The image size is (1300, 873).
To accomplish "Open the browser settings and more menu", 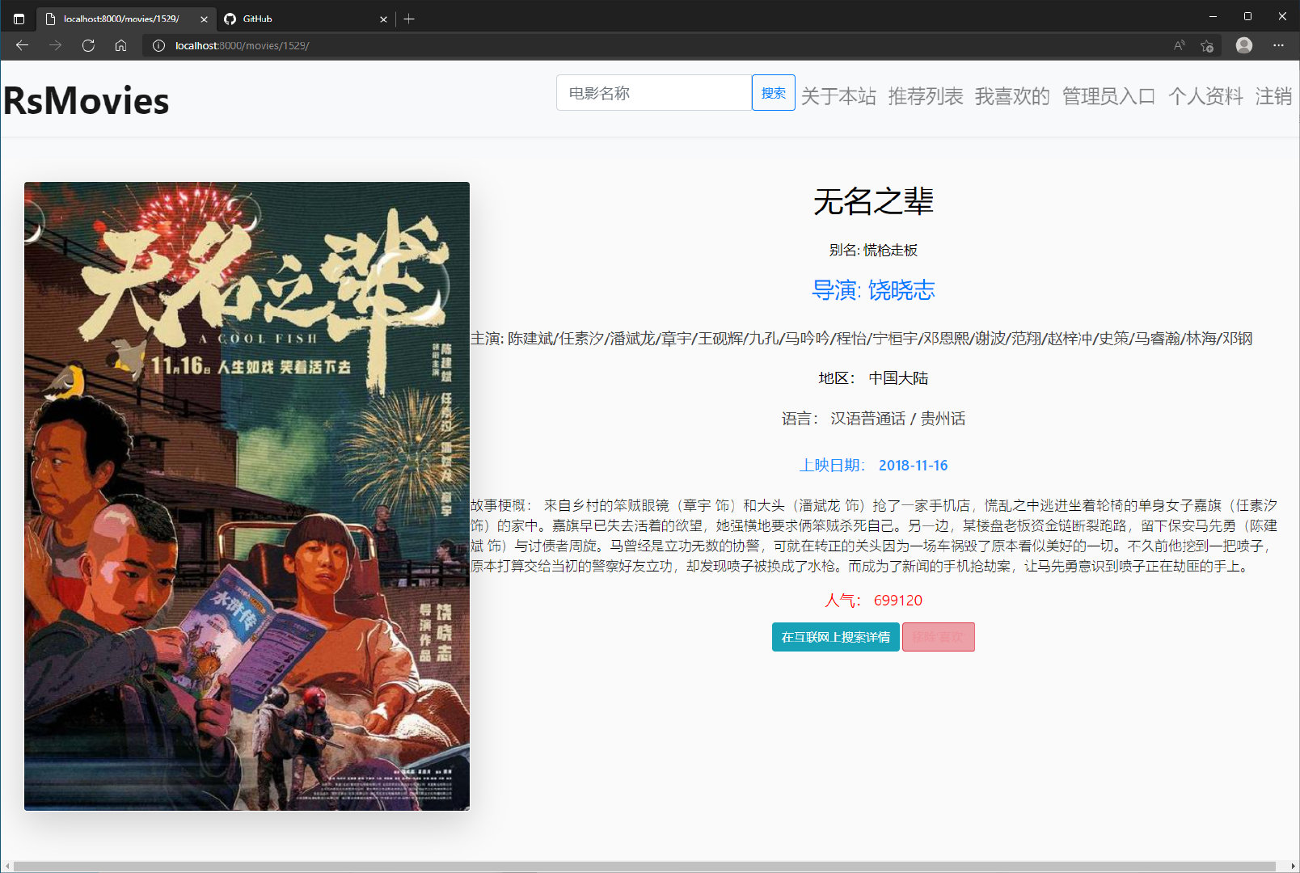I will pyautogui.click(x=1278, y=45).
